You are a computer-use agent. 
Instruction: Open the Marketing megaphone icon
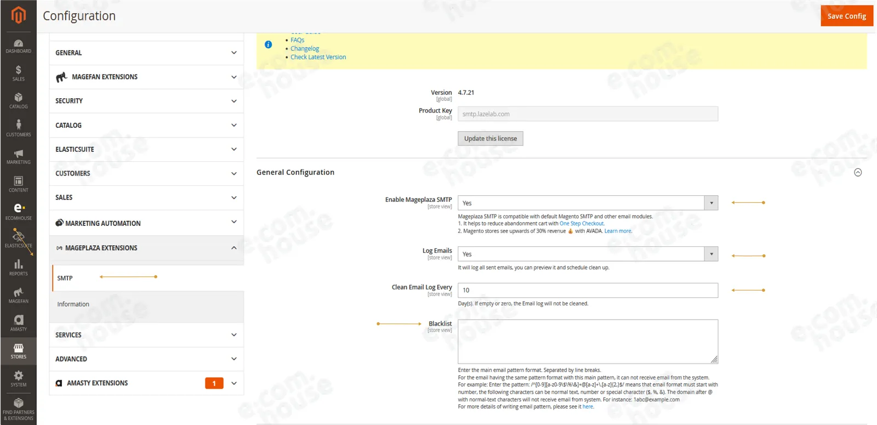[18, 157]
